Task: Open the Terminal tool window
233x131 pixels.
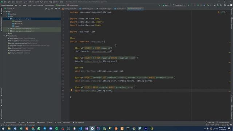Action: [41, 123]
